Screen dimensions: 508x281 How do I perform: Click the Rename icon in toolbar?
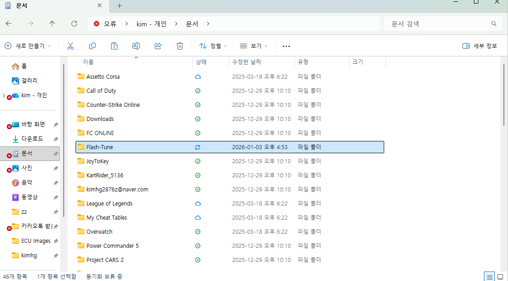click(x=136, y=46)
